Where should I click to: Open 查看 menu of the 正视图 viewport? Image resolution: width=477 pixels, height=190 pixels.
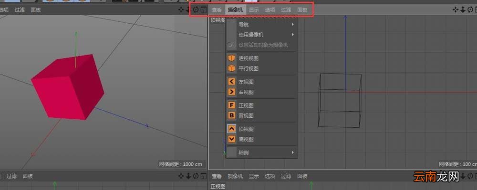tap(217, 176)
